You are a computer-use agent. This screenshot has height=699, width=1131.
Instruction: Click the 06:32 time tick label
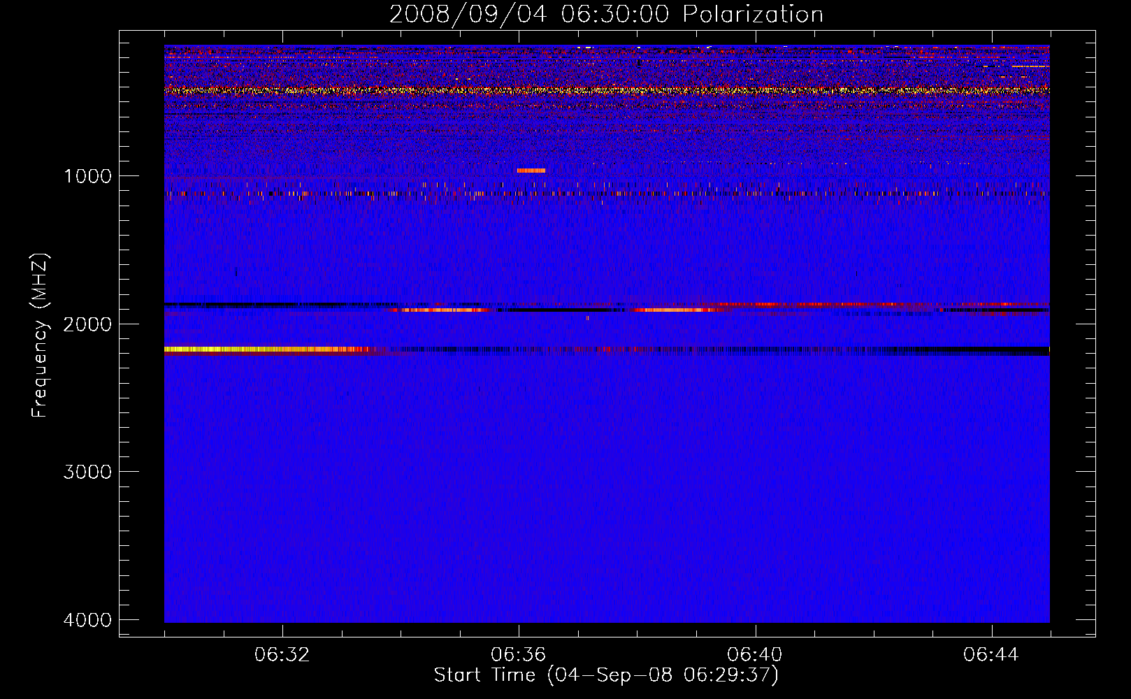click(282, 655)
